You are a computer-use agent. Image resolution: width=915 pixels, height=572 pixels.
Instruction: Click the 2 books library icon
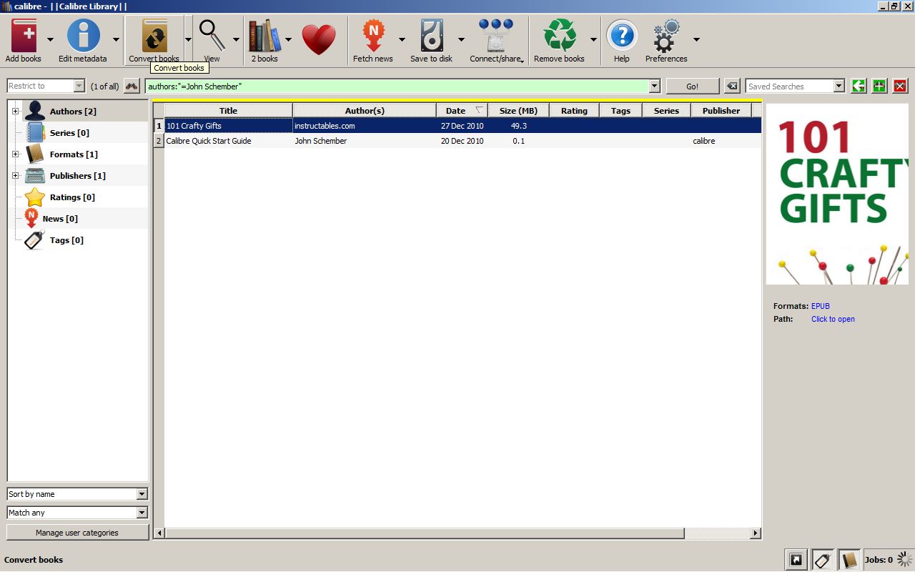click(x=264, y=37)
